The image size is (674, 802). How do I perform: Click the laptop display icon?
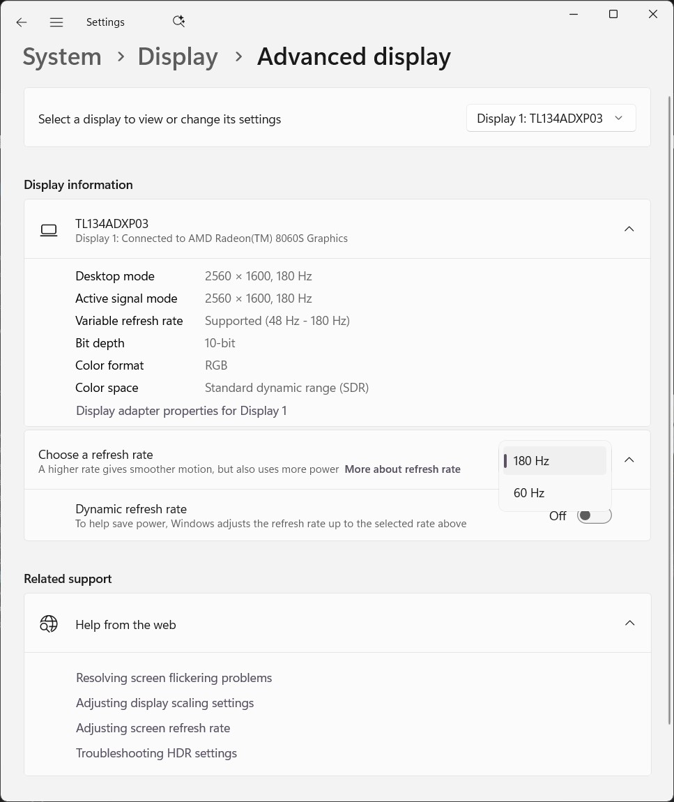click(49, 229)
